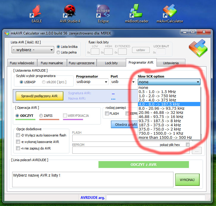Screen dimensions: 216x206
Task: Minimize the mkAVR Calculator window
Action: (184, 32)
